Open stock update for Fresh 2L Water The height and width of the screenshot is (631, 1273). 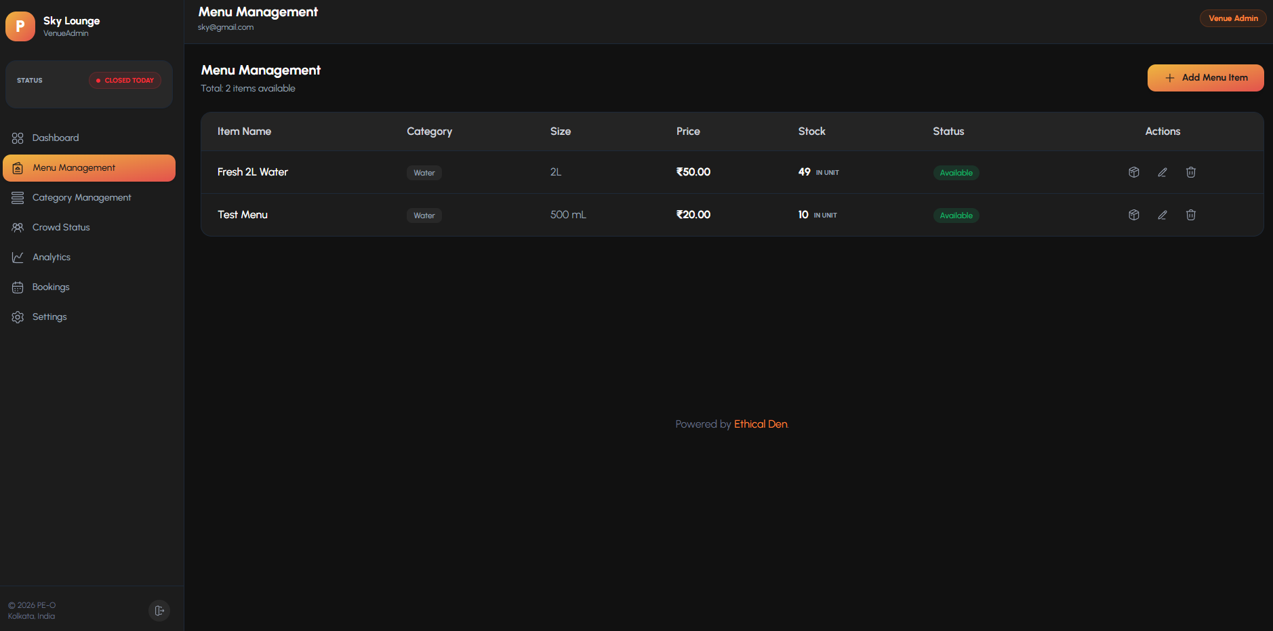1134,172
